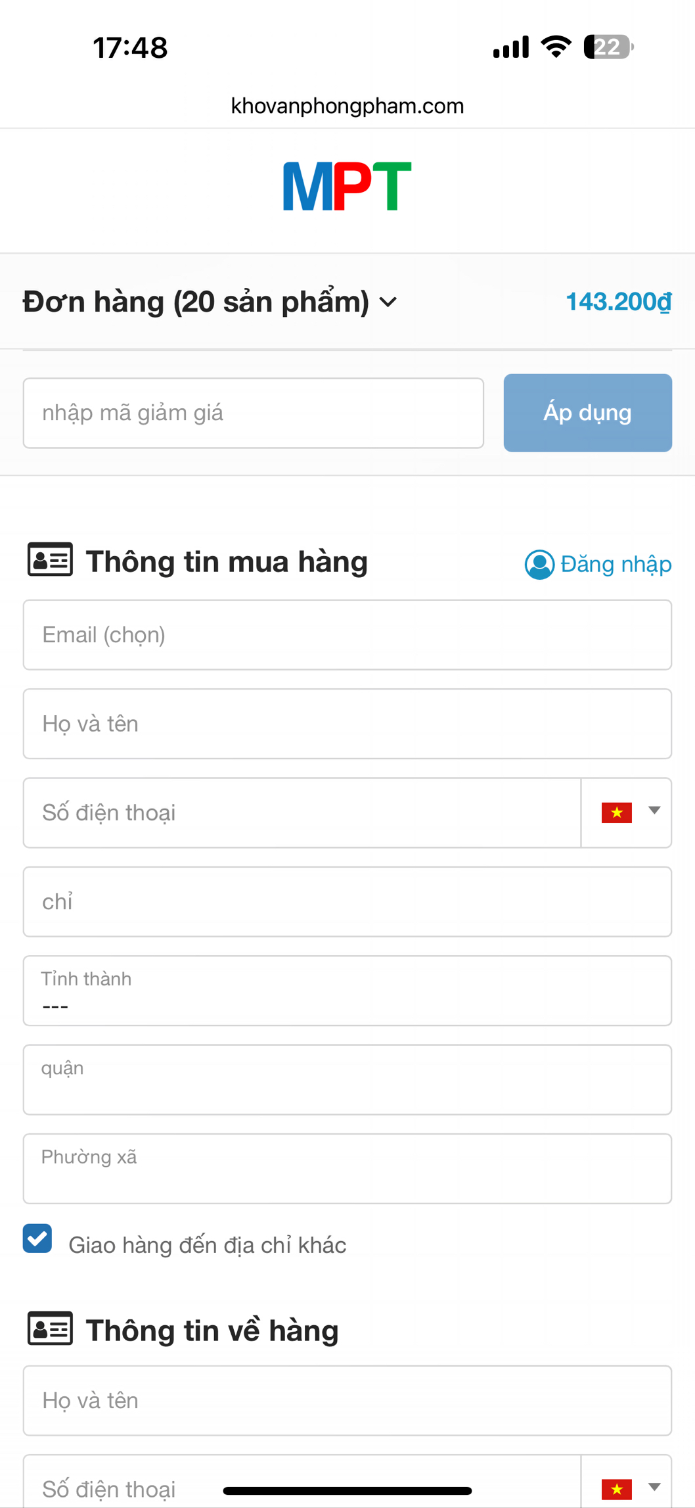Expand the Đơn hàng (20 sản phẩm) summary

(x=210, y=302)
